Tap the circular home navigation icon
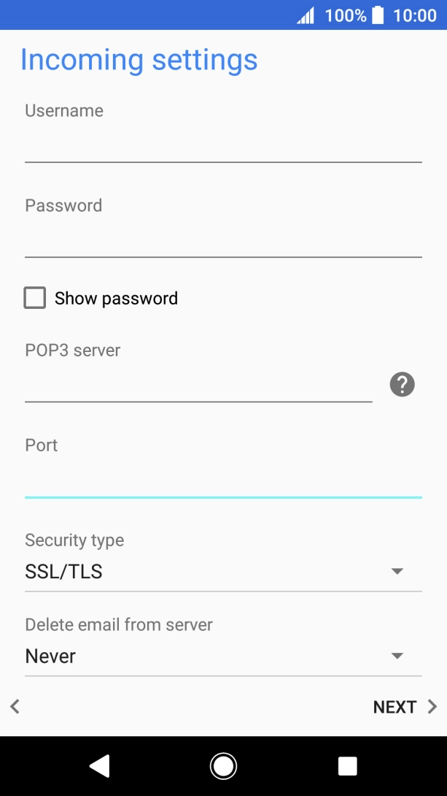This screenshot has height=796, width=447. tap(223, 765)
